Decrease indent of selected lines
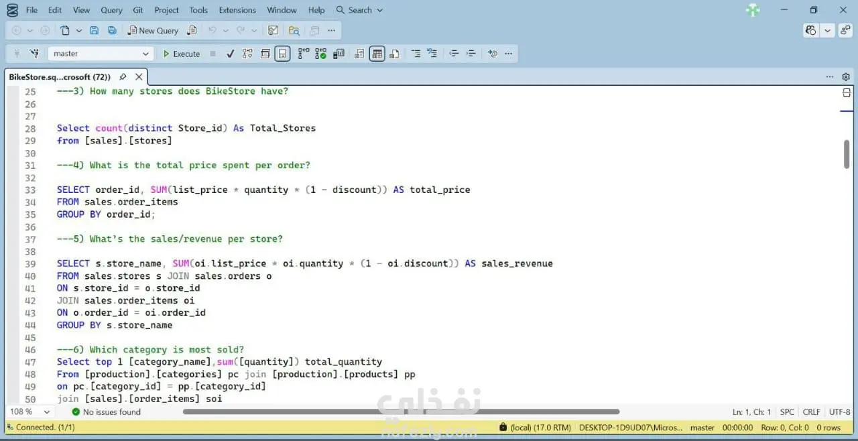858x441 pixels. point(454,54)
